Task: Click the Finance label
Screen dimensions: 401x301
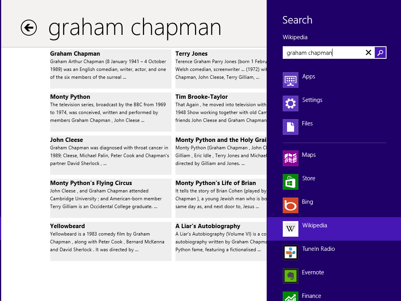Action: tap(311, 296)
